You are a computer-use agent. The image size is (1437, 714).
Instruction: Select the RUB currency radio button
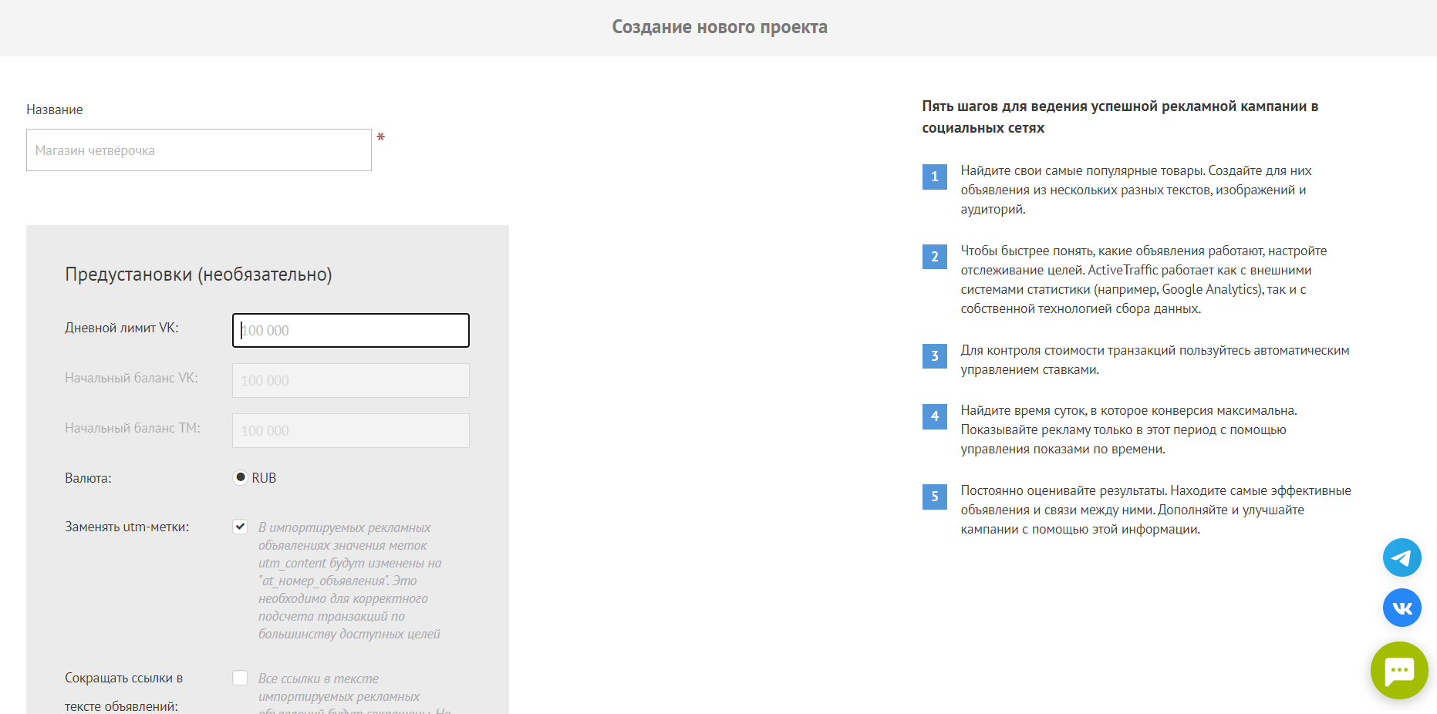[x=241, y=478]
